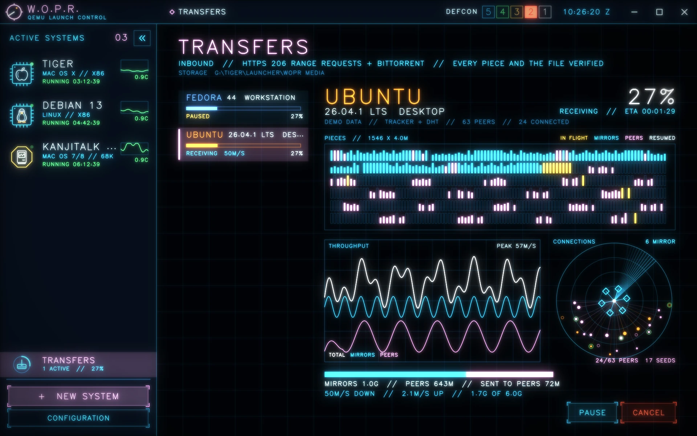Select the Tiger Apple chip icon
The width and height of the screenshot is (697, 436).
[22, 74]
